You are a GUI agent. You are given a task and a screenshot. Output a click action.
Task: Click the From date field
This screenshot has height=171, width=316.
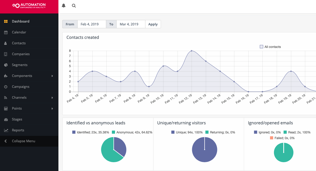[x=92, y=24]
